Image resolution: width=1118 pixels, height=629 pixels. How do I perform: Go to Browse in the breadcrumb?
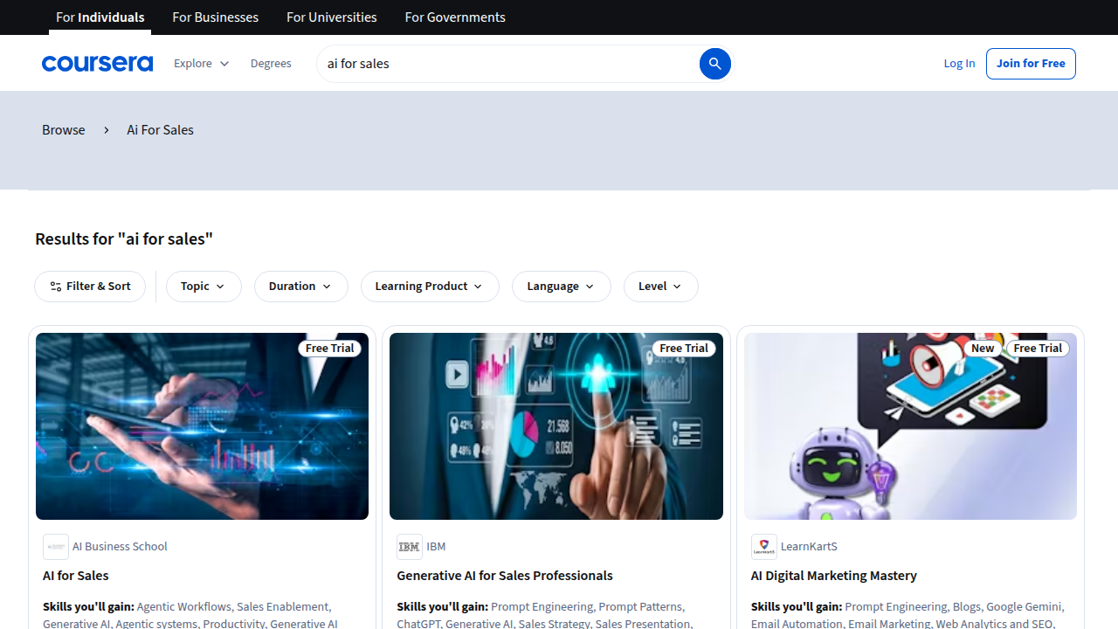click(64, 130)
